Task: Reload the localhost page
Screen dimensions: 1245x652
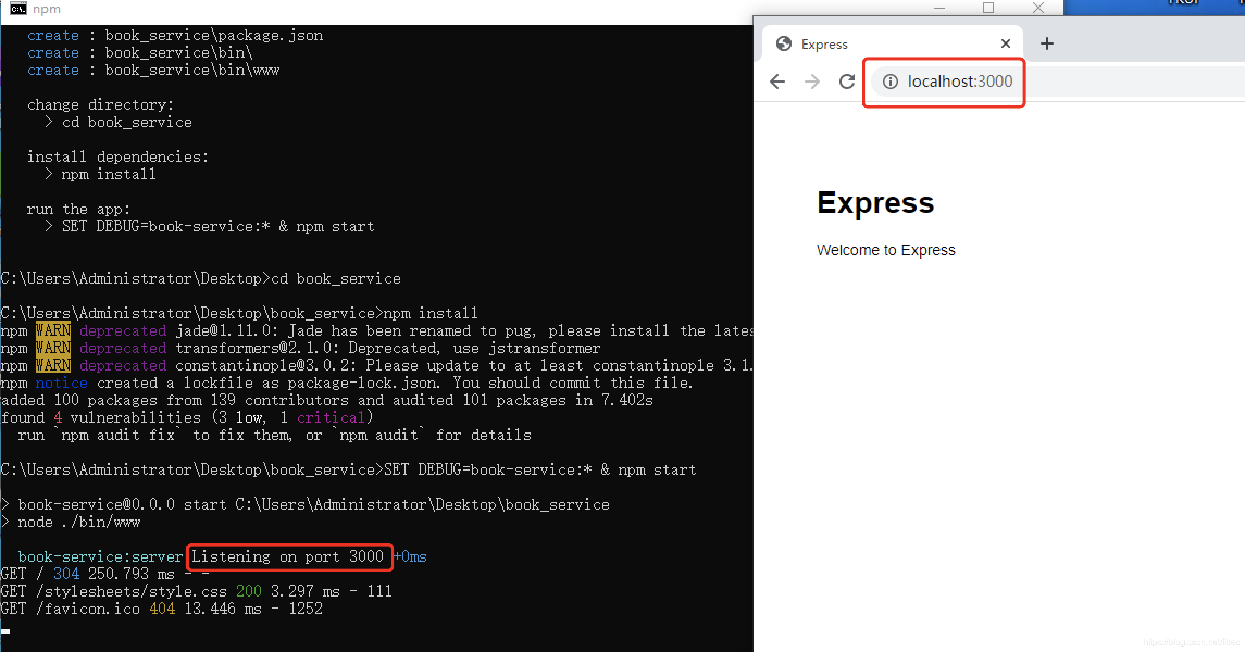Action: click(847, 81)
